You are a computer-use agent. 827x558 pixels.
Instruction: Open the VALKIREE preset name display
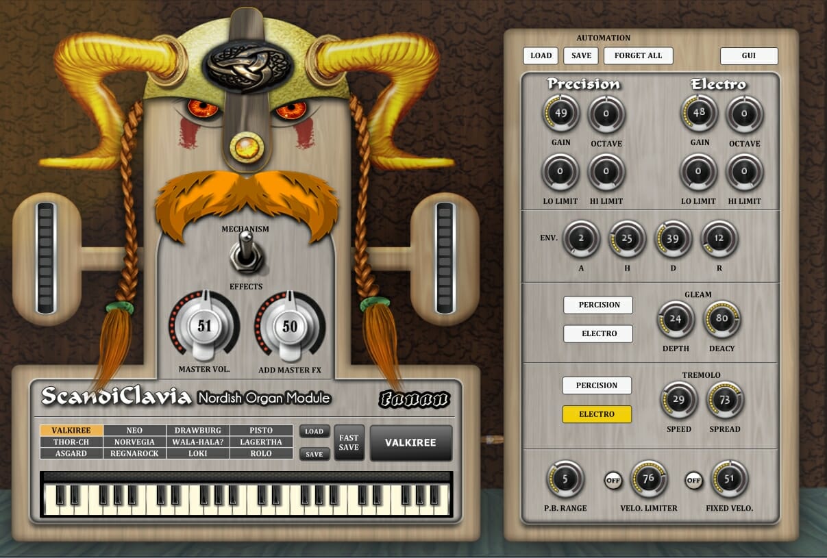coord(411,443)
